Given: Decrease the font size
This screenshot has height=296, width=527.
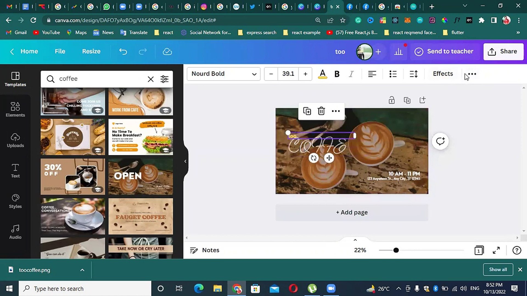Looking at the screenshot, I should [271, 74].
